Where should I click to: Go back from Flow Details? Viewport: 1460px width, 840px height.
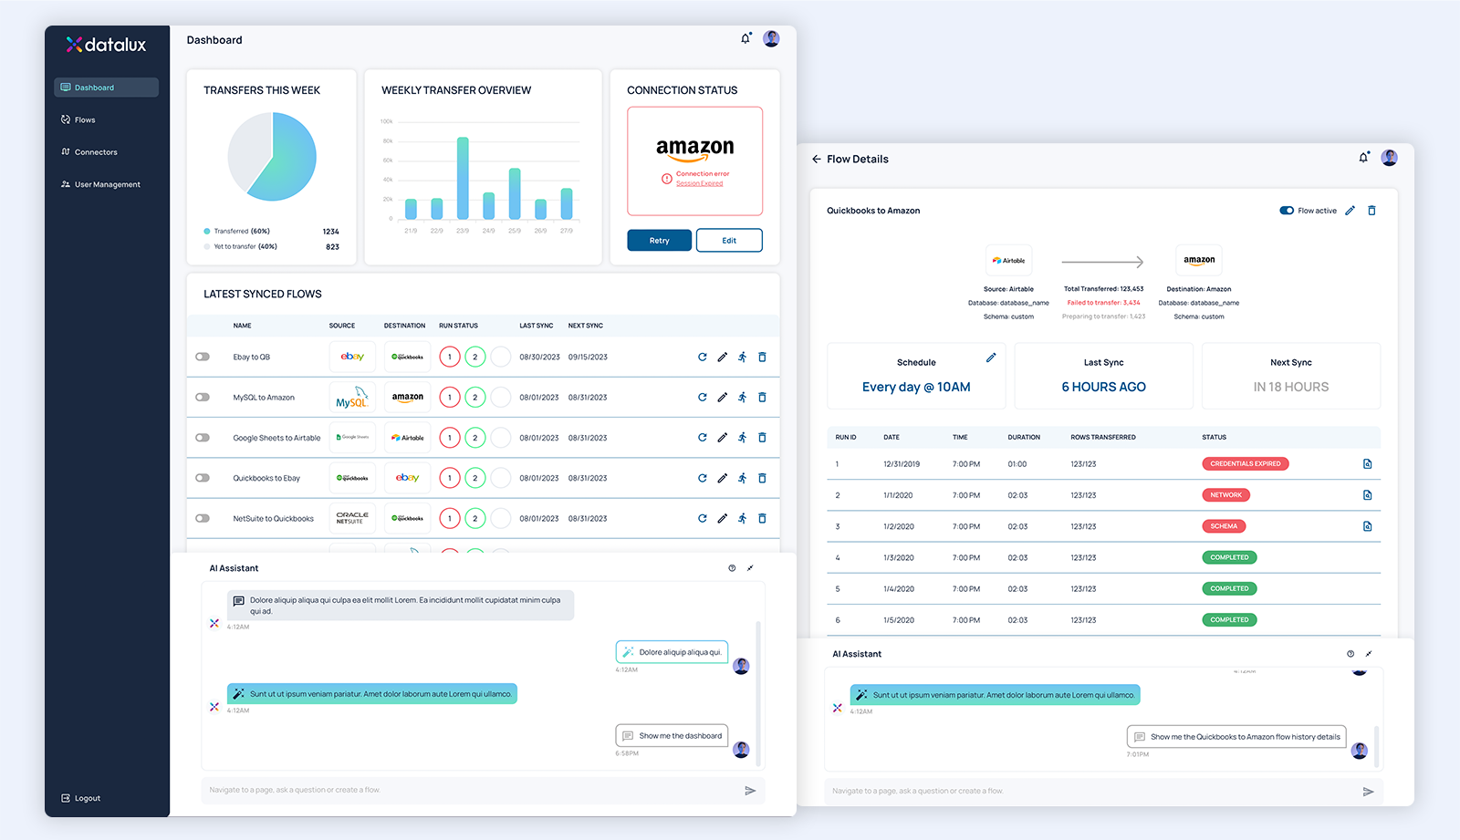coord(817,159)
